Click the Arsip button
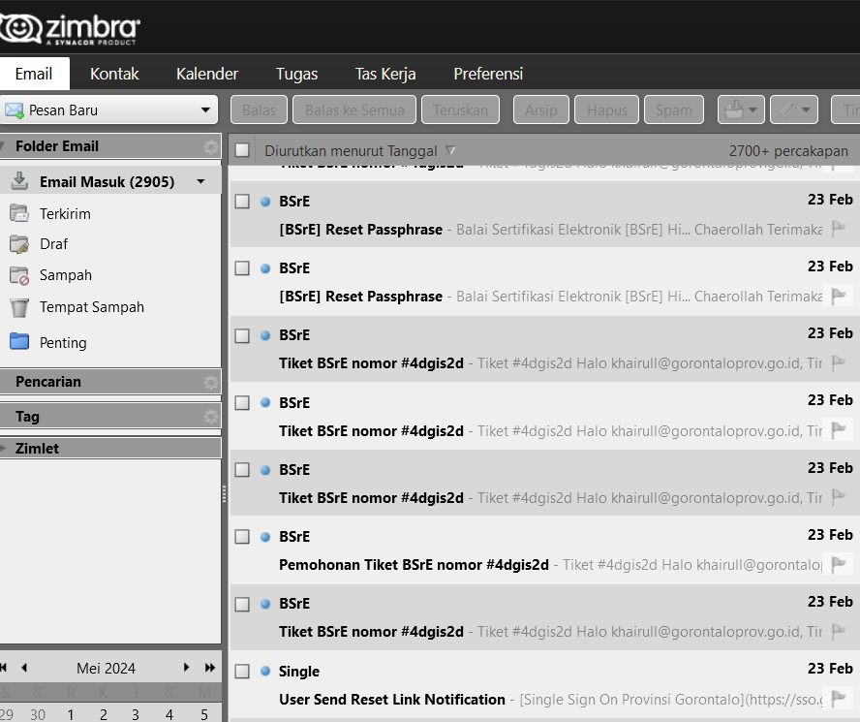Viewport: 860px width, 722px height. 540,110
